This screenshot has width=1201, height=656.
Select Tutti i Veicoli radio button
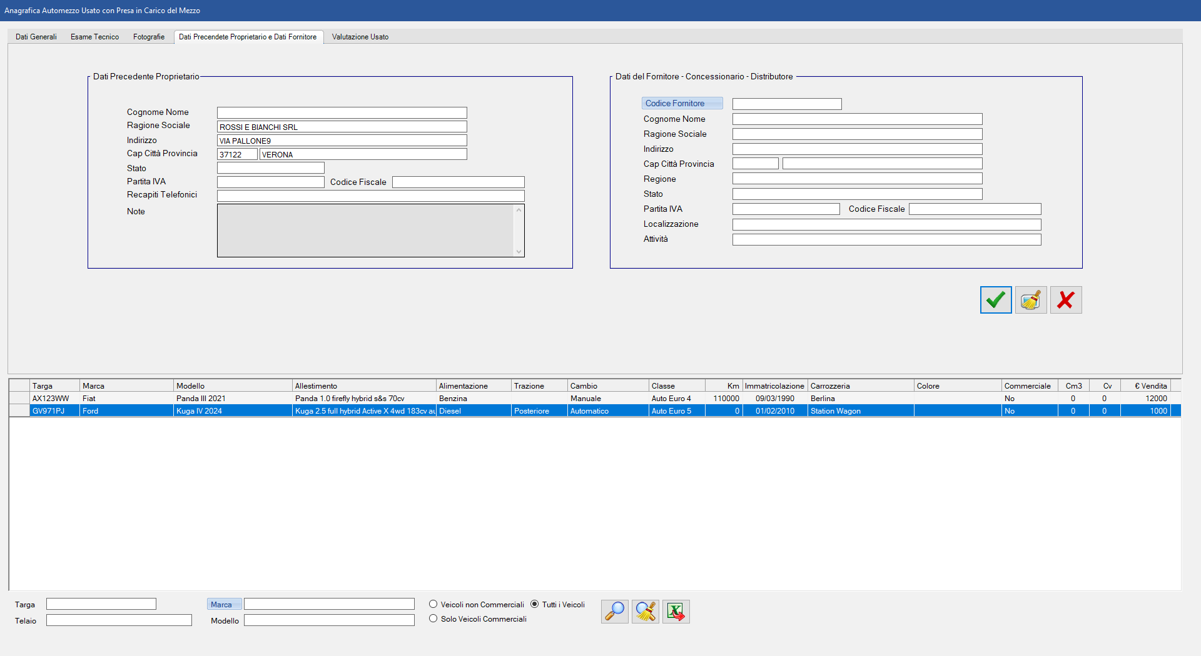(x=534, y=604)
